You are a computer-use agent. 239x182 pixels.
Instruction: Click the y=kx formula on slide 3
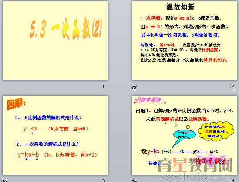tap(30, 128)
